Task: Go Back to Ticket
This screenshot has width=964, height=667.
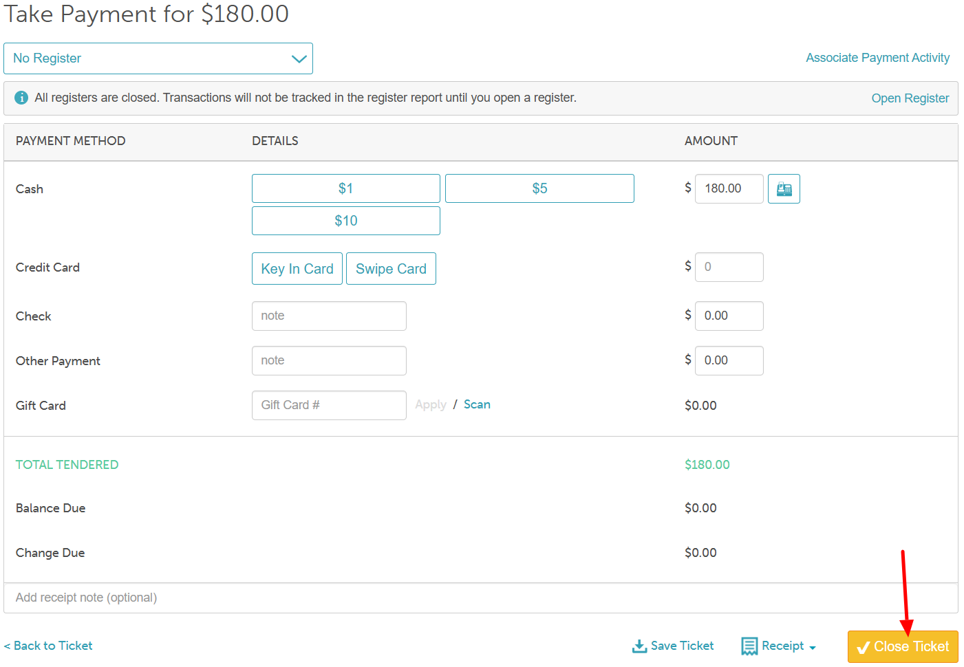Action: (x=48, y=646)
